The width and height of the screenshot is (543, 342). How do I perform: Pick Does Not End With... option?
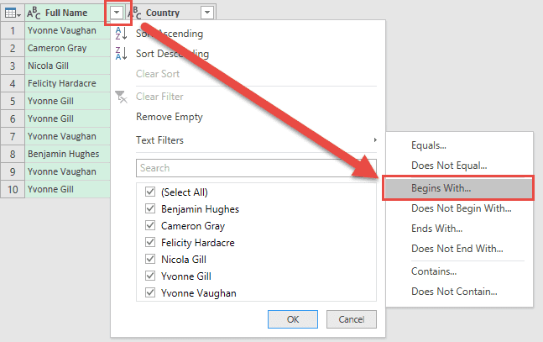click(x=457, y=249)
